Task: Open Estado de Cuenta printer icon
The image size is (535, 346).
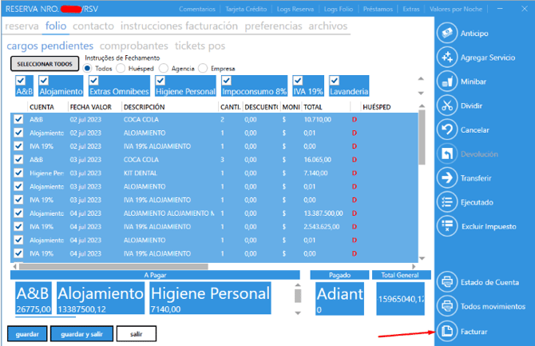Action: click(x=448, y=282)
